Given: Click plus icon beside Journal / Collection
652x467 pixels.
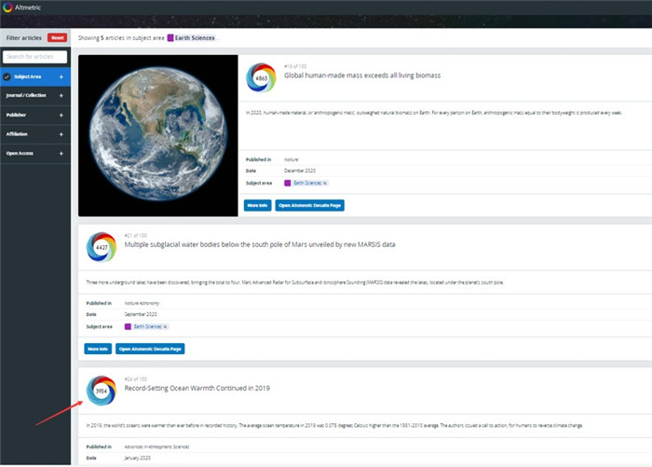Looking at the screenshot, I should point(61,95).
